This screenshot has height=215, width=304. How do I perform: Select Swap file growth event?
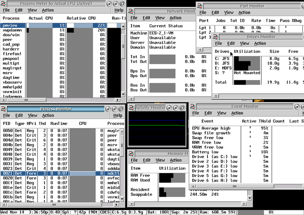tap(246, 133)
